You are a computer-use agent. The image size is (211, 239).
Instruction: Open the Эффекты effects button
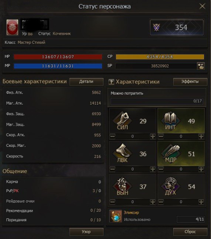(190, 82)
